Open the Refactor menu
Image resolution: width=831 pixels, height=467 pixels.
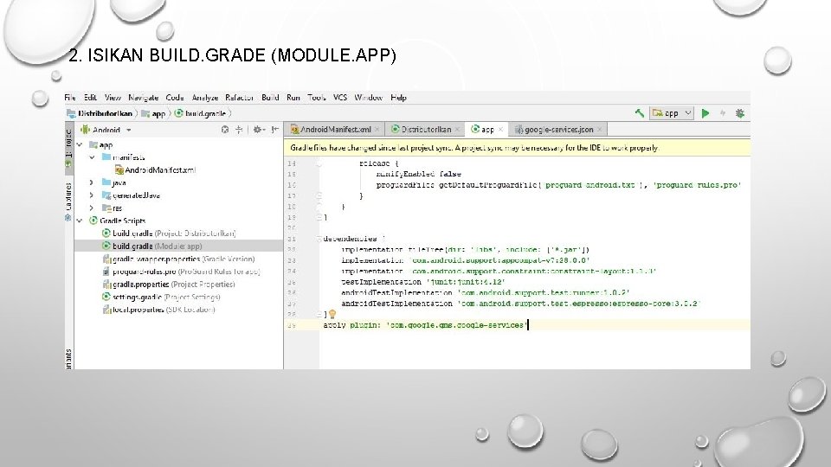239,98
